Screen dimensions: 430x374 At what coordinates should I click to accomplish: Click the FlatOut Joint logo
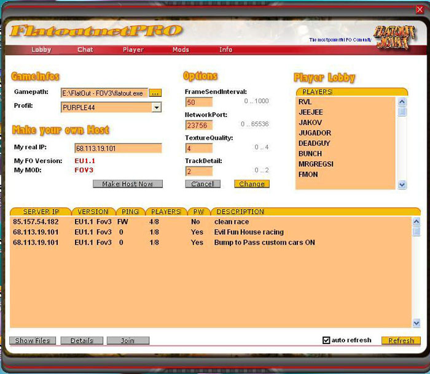click(x=394, y=37)
